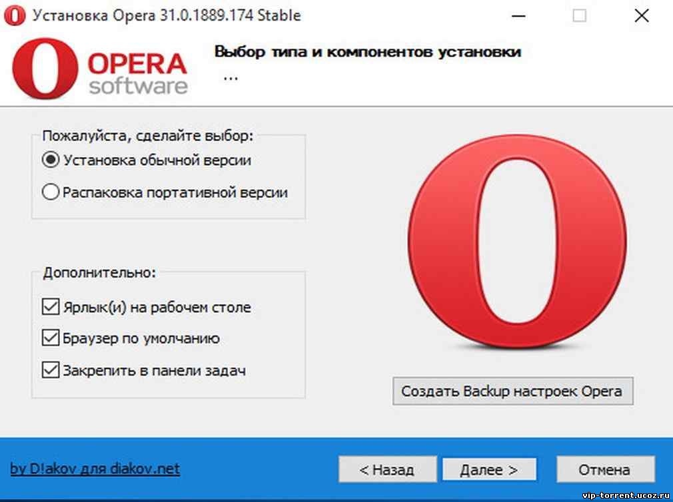This screenshot has width=673, height=502.
Task: Minimize the Opera installer window
Action: 518,16
